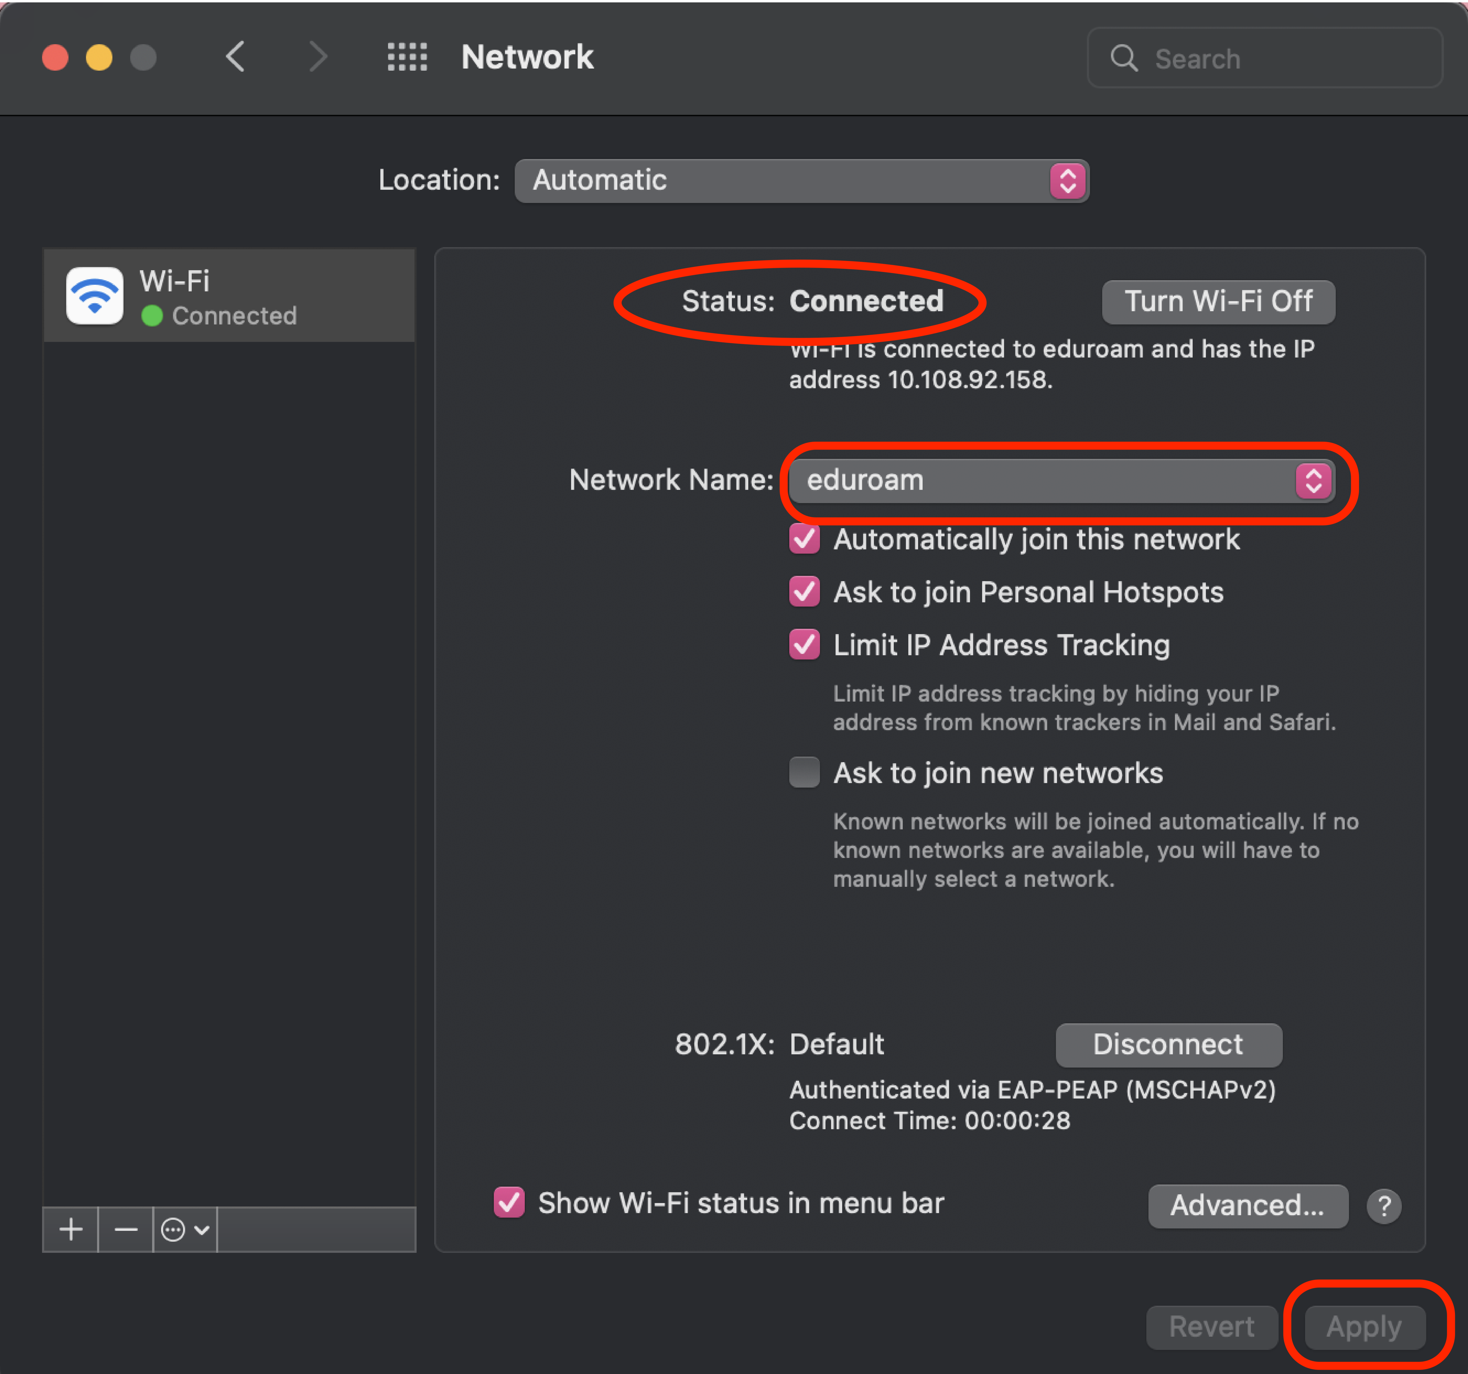
Task: Enable Ask to join new networks
Action: [804, 773]
